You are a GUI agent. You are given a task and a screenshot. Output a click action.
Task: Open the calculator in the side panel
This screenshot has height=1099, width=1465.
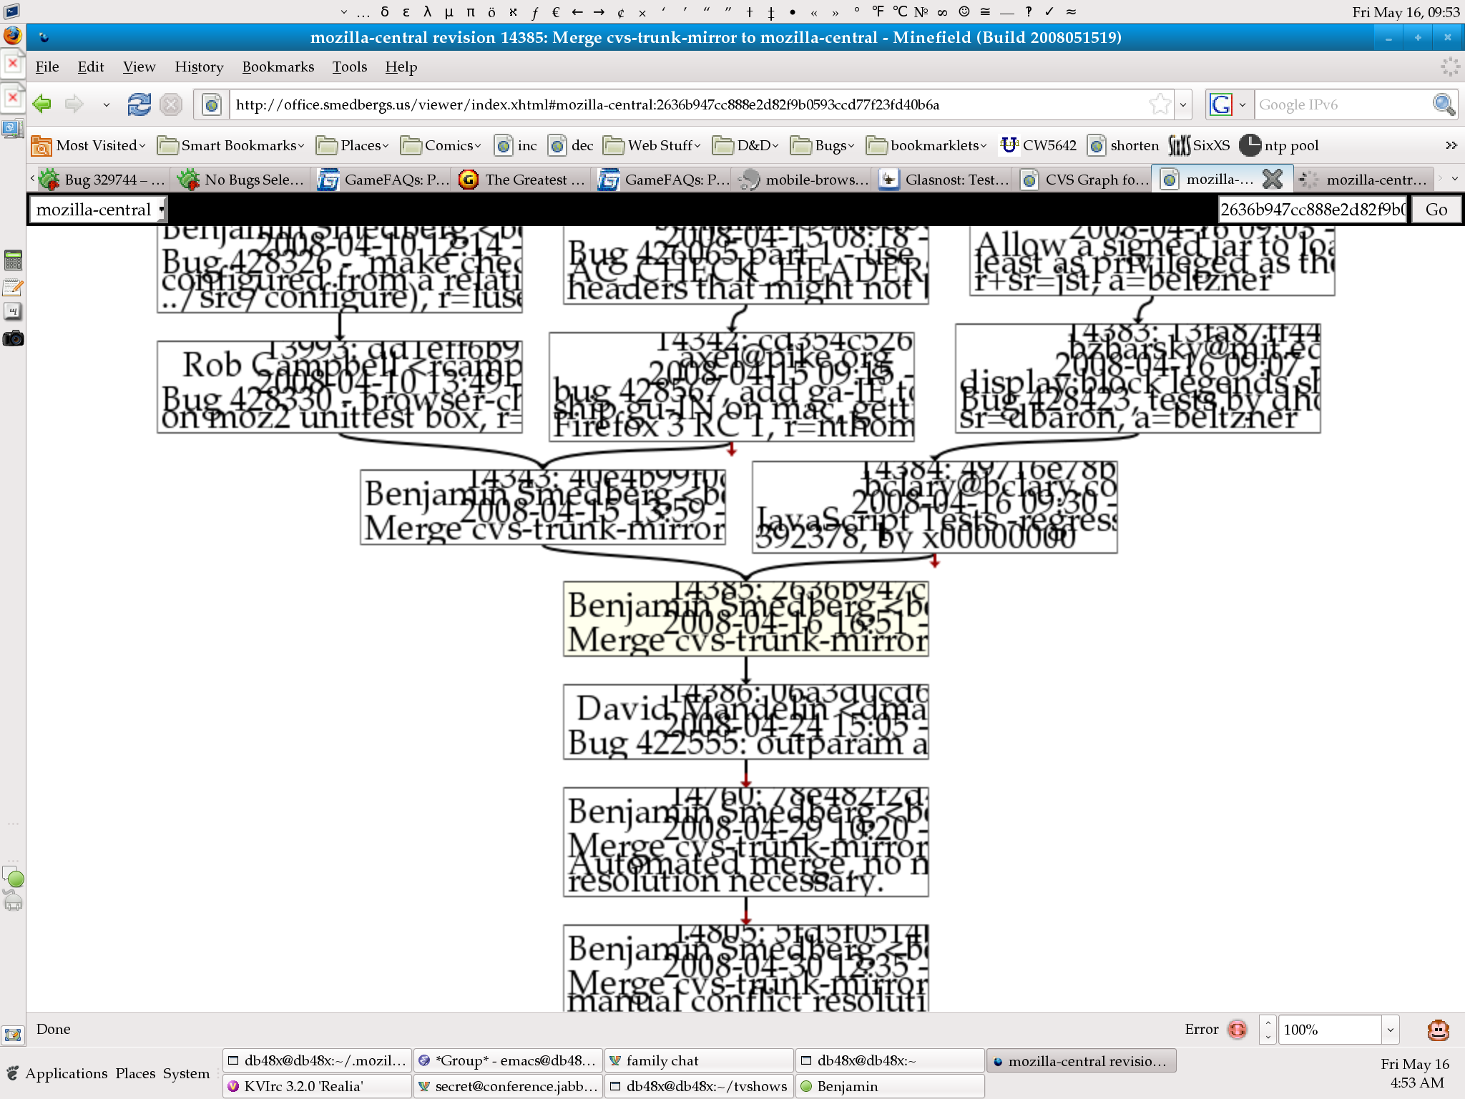tap(13, 260)
